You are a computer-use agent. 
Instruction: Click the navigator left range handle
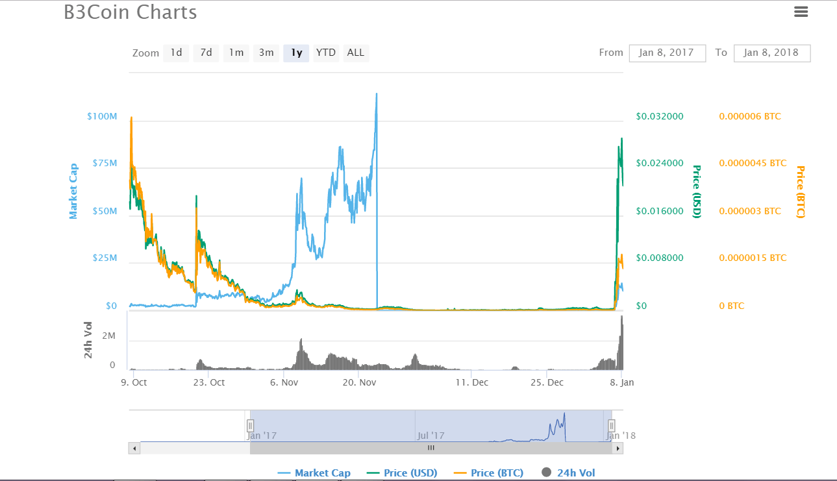click(x=250, y=426)
